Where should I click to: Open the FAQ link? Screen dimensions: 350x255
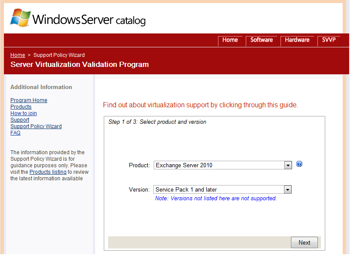[x=15, y=133]
